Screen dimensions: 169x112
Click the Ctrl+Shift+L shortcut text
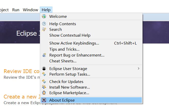click(125, 43)
